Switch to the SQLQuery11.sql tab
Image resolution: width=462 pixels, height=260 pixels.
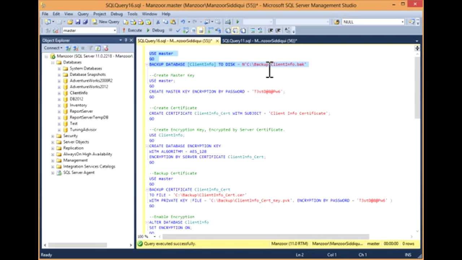click(x=260, y=41)
